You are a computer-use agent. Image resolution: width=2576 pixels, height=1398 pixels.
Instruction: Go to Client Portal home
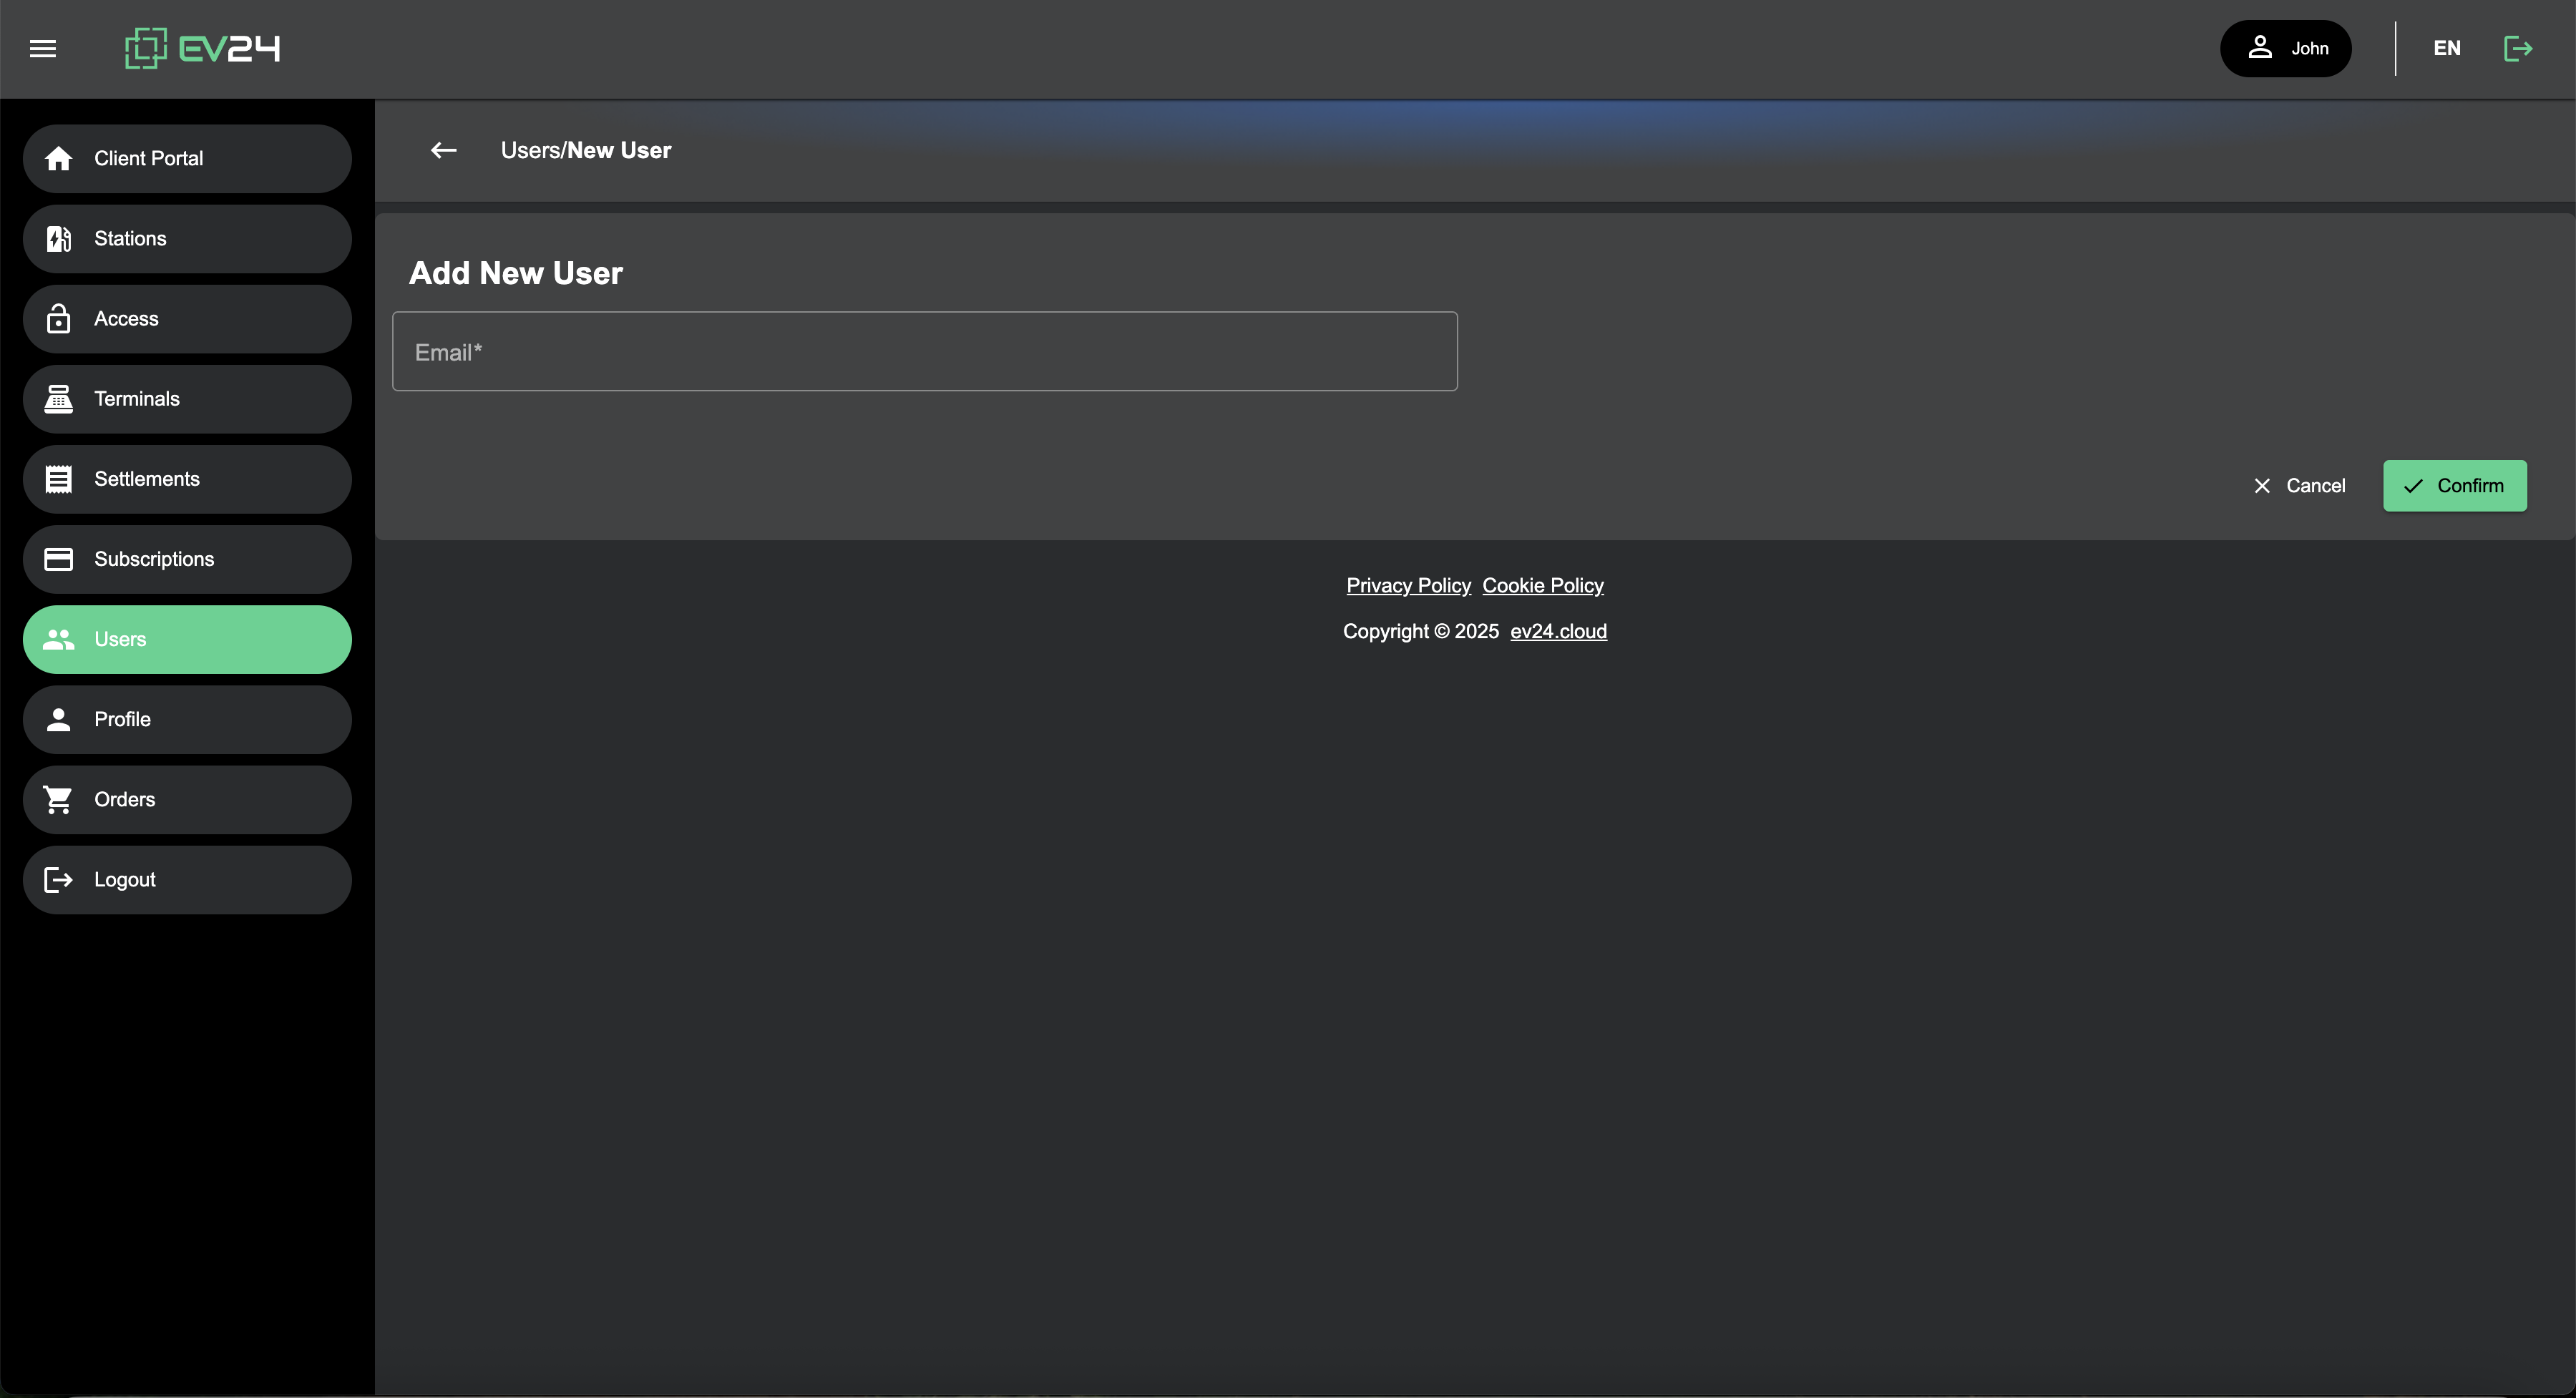click(187, 159)
